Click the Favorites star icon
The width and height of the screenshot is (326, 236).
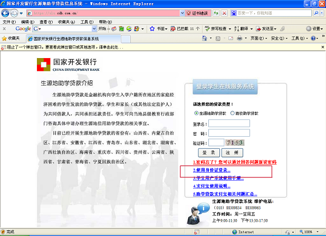[x=4, y=39]
